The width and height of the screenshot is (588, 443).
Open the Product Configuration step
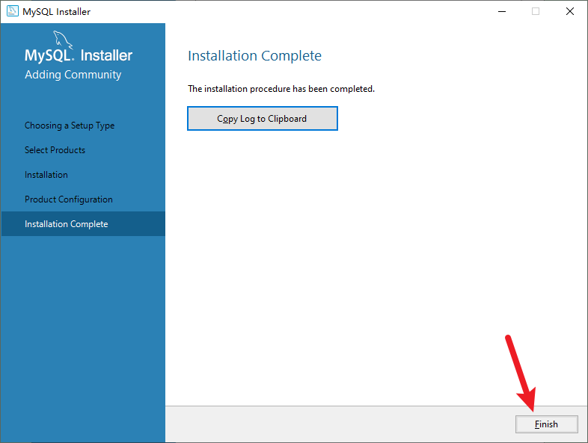coord(69,199)
